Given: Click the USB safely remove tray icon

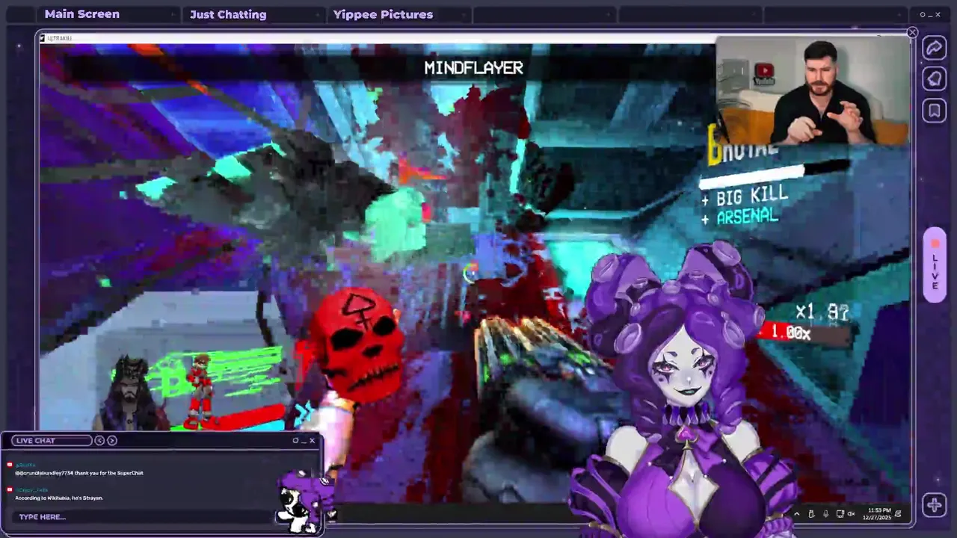Looking at the screenshot, I should click(x=811, y=513).
